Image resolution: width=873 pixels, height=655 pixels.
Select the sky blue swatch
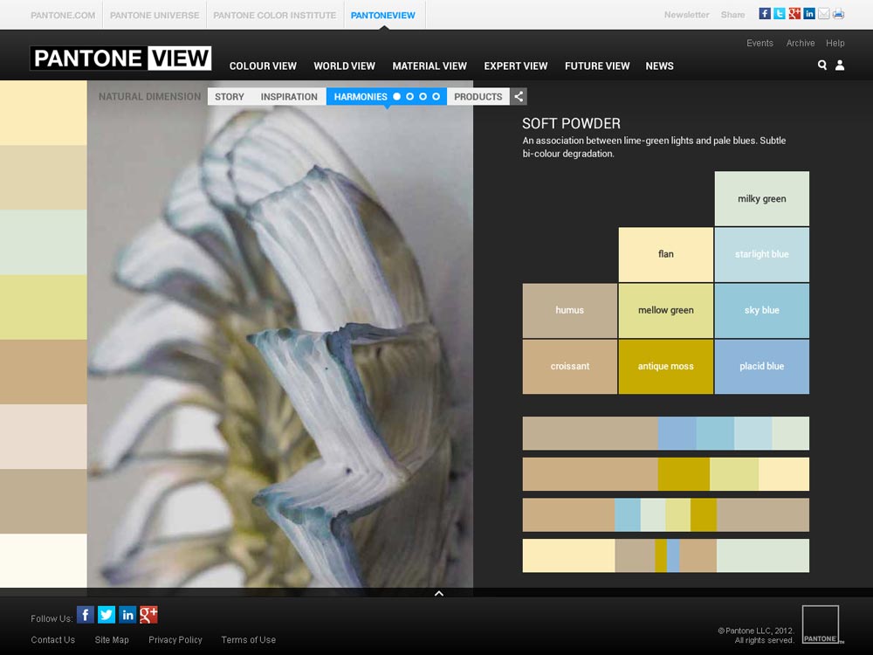point(761,311)
